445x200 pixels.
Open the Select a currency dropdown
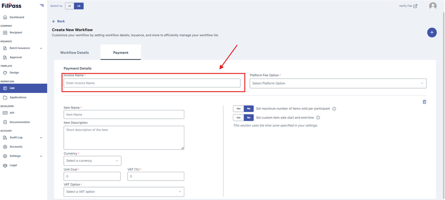coord(92,161)
